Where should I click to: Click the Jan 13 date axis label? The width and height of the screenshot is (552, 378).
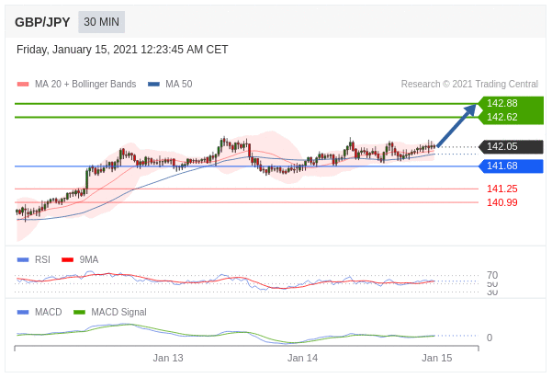tap(168, 358)
